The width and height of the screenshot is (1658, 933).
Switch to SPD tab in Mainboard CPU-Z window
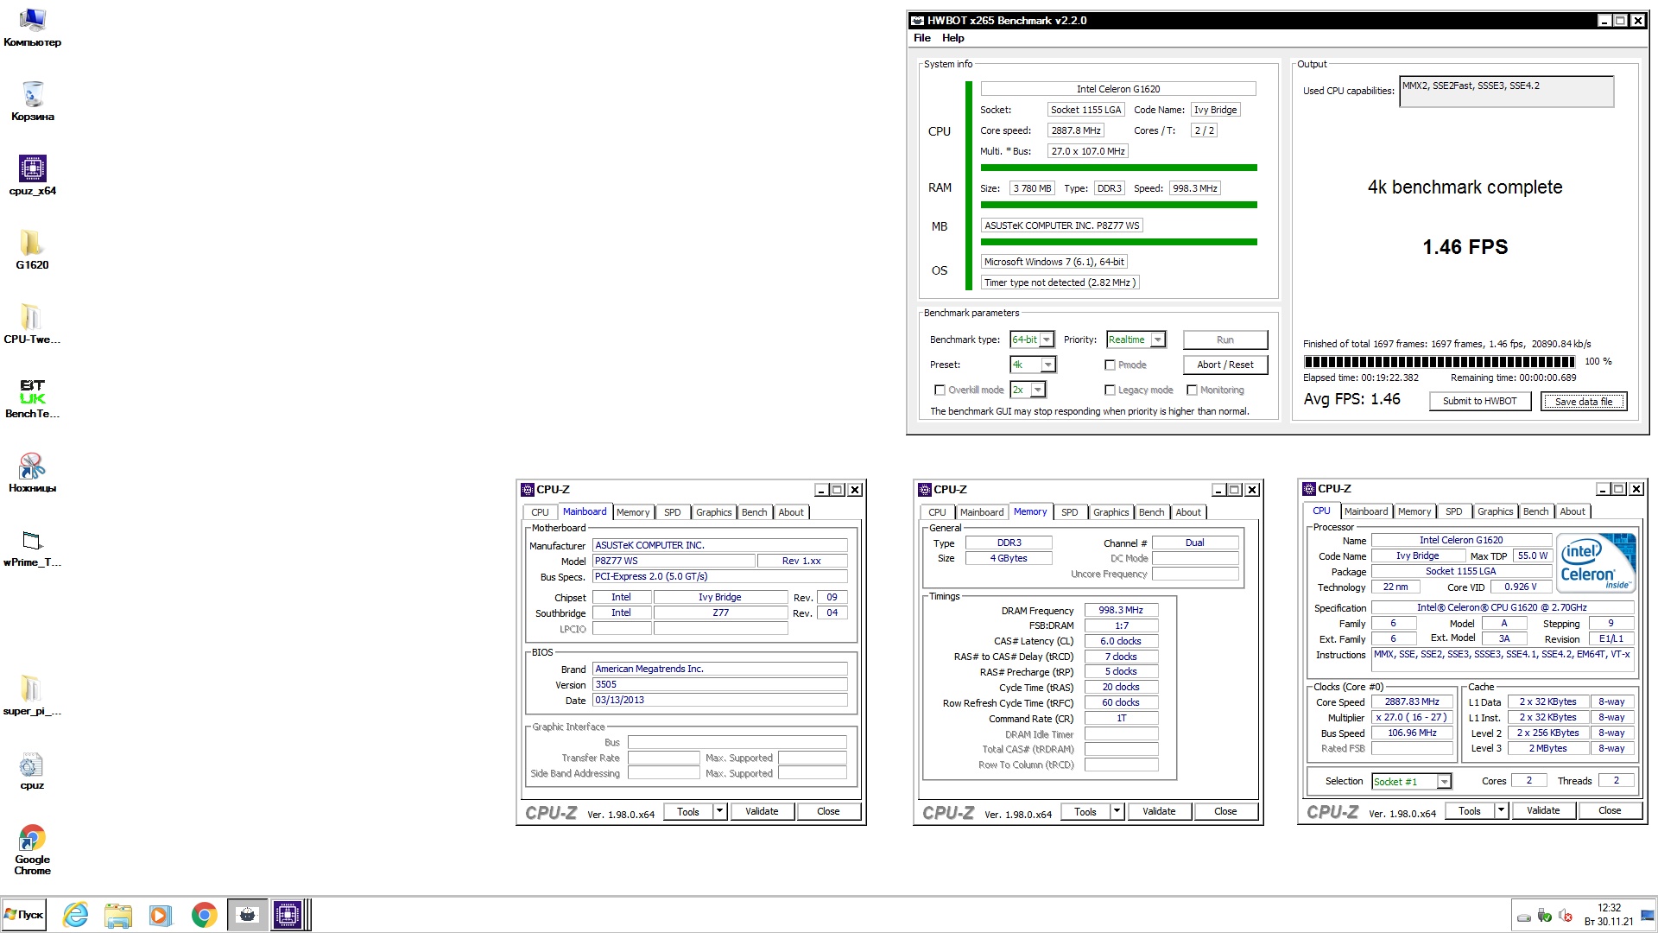(x=672, y=512)
